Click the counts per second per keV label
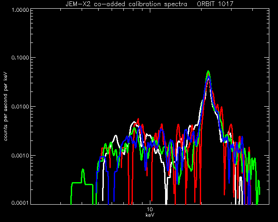This screenshot has width=278, height=222. [6, 107]
